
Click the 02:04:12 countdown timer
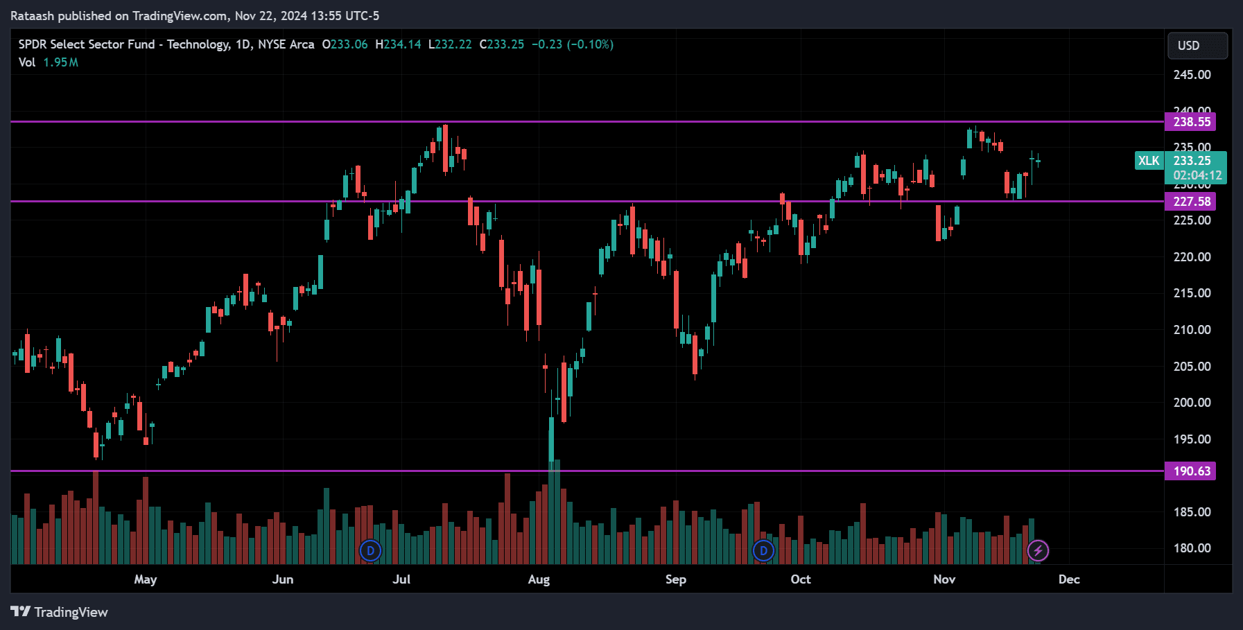1197,176
